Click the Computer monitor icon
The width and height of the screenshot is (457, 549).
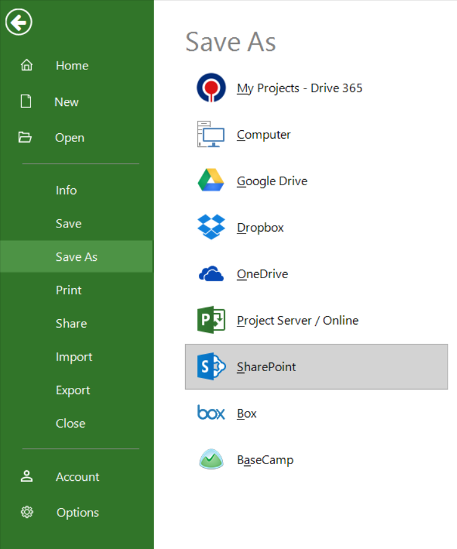coord(211,134)
